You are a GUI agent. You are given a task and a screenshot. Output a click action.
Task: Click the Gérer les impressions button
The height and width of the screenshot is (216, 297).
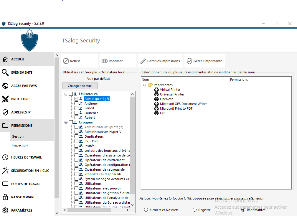pos(160,61)
